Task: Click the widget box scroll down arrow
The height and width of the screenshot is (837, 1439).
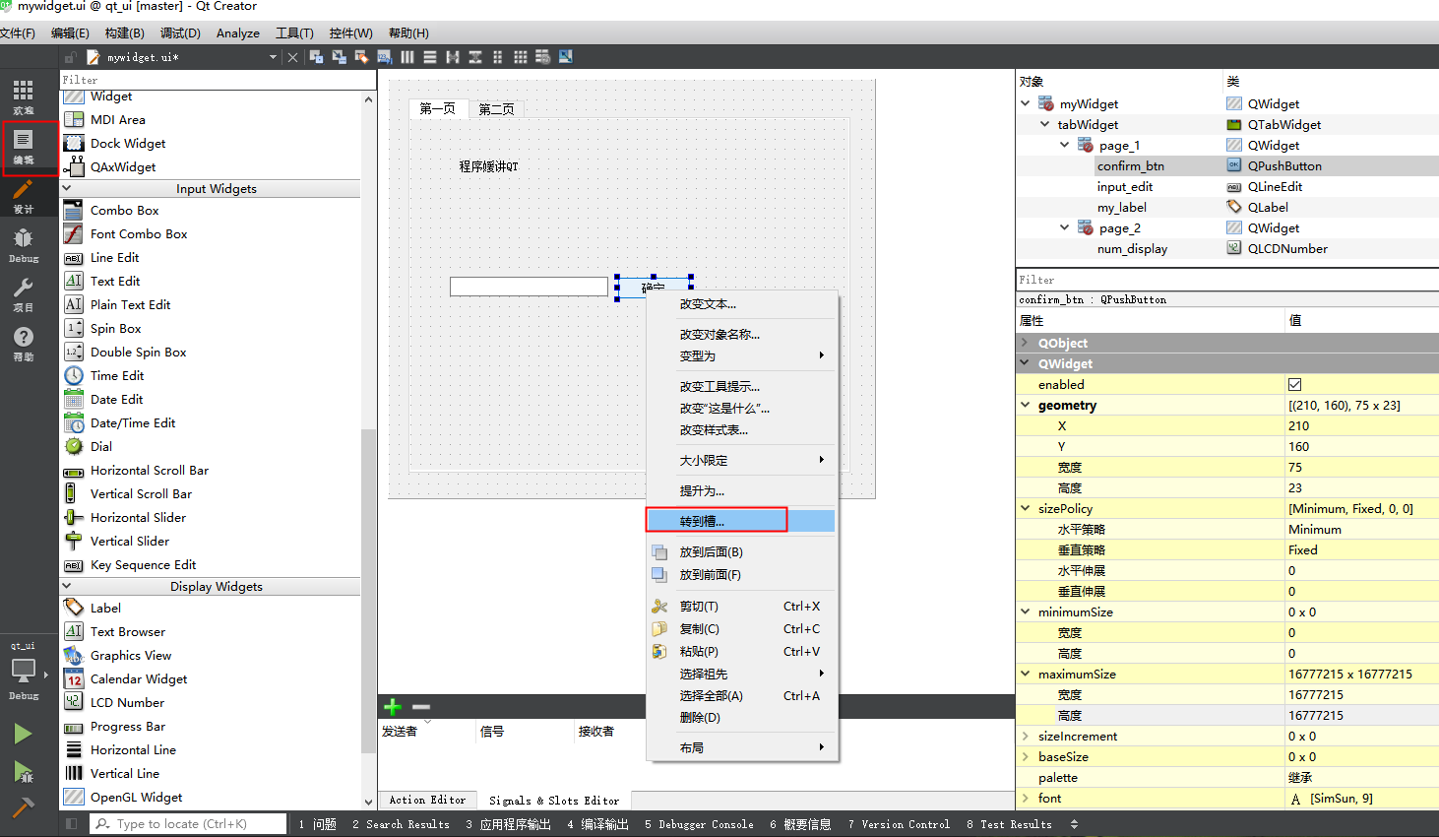Action: pyautogui.click(x=369, y=802)
